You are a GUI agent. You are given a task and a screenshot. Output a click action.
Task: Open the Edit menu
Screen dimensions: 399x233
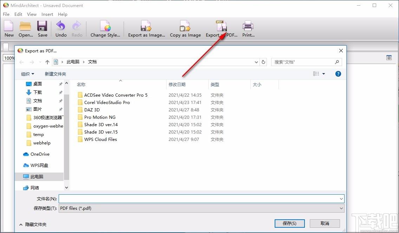click(x=18, y=14)
